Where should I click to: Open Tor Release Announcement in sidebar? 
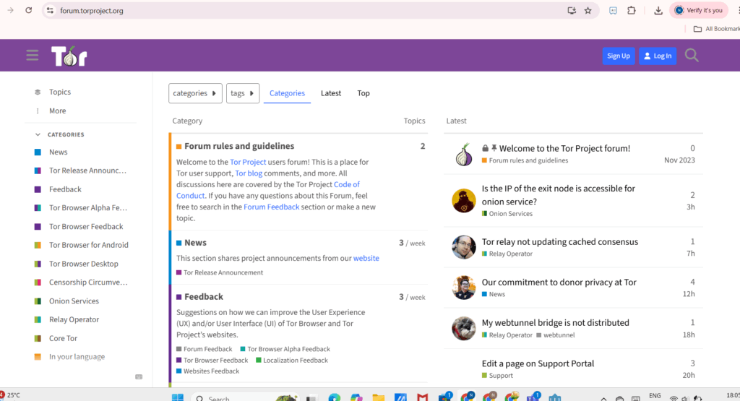(x=87, y=171)
